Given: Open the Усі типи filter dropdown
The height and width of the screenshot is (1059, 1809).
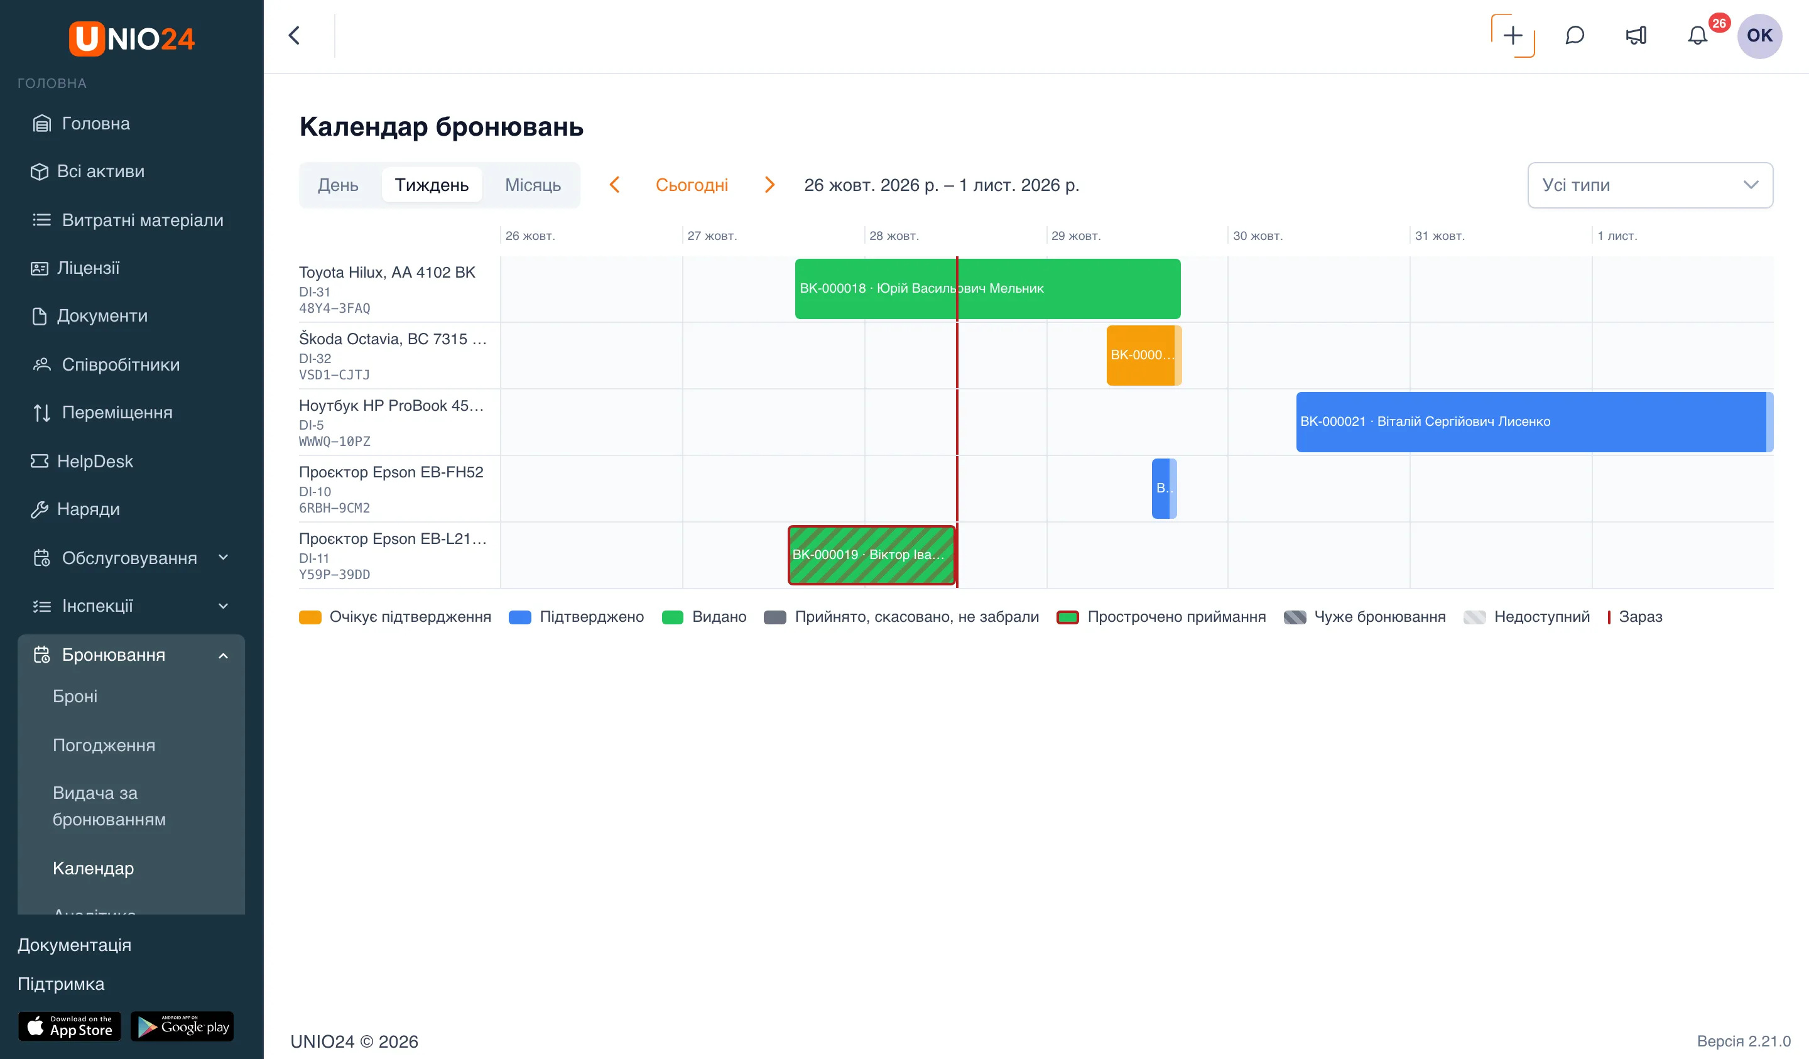Looking at the screenshot, I should (x=1649, y=185).
